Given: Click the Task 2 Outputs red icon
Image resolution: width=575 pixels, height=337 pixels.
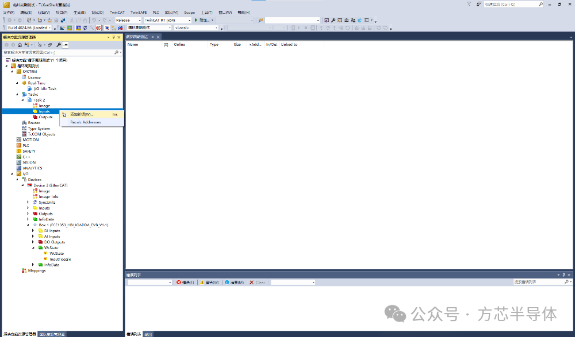Looking at the screenshot, I should click(35, 117).
